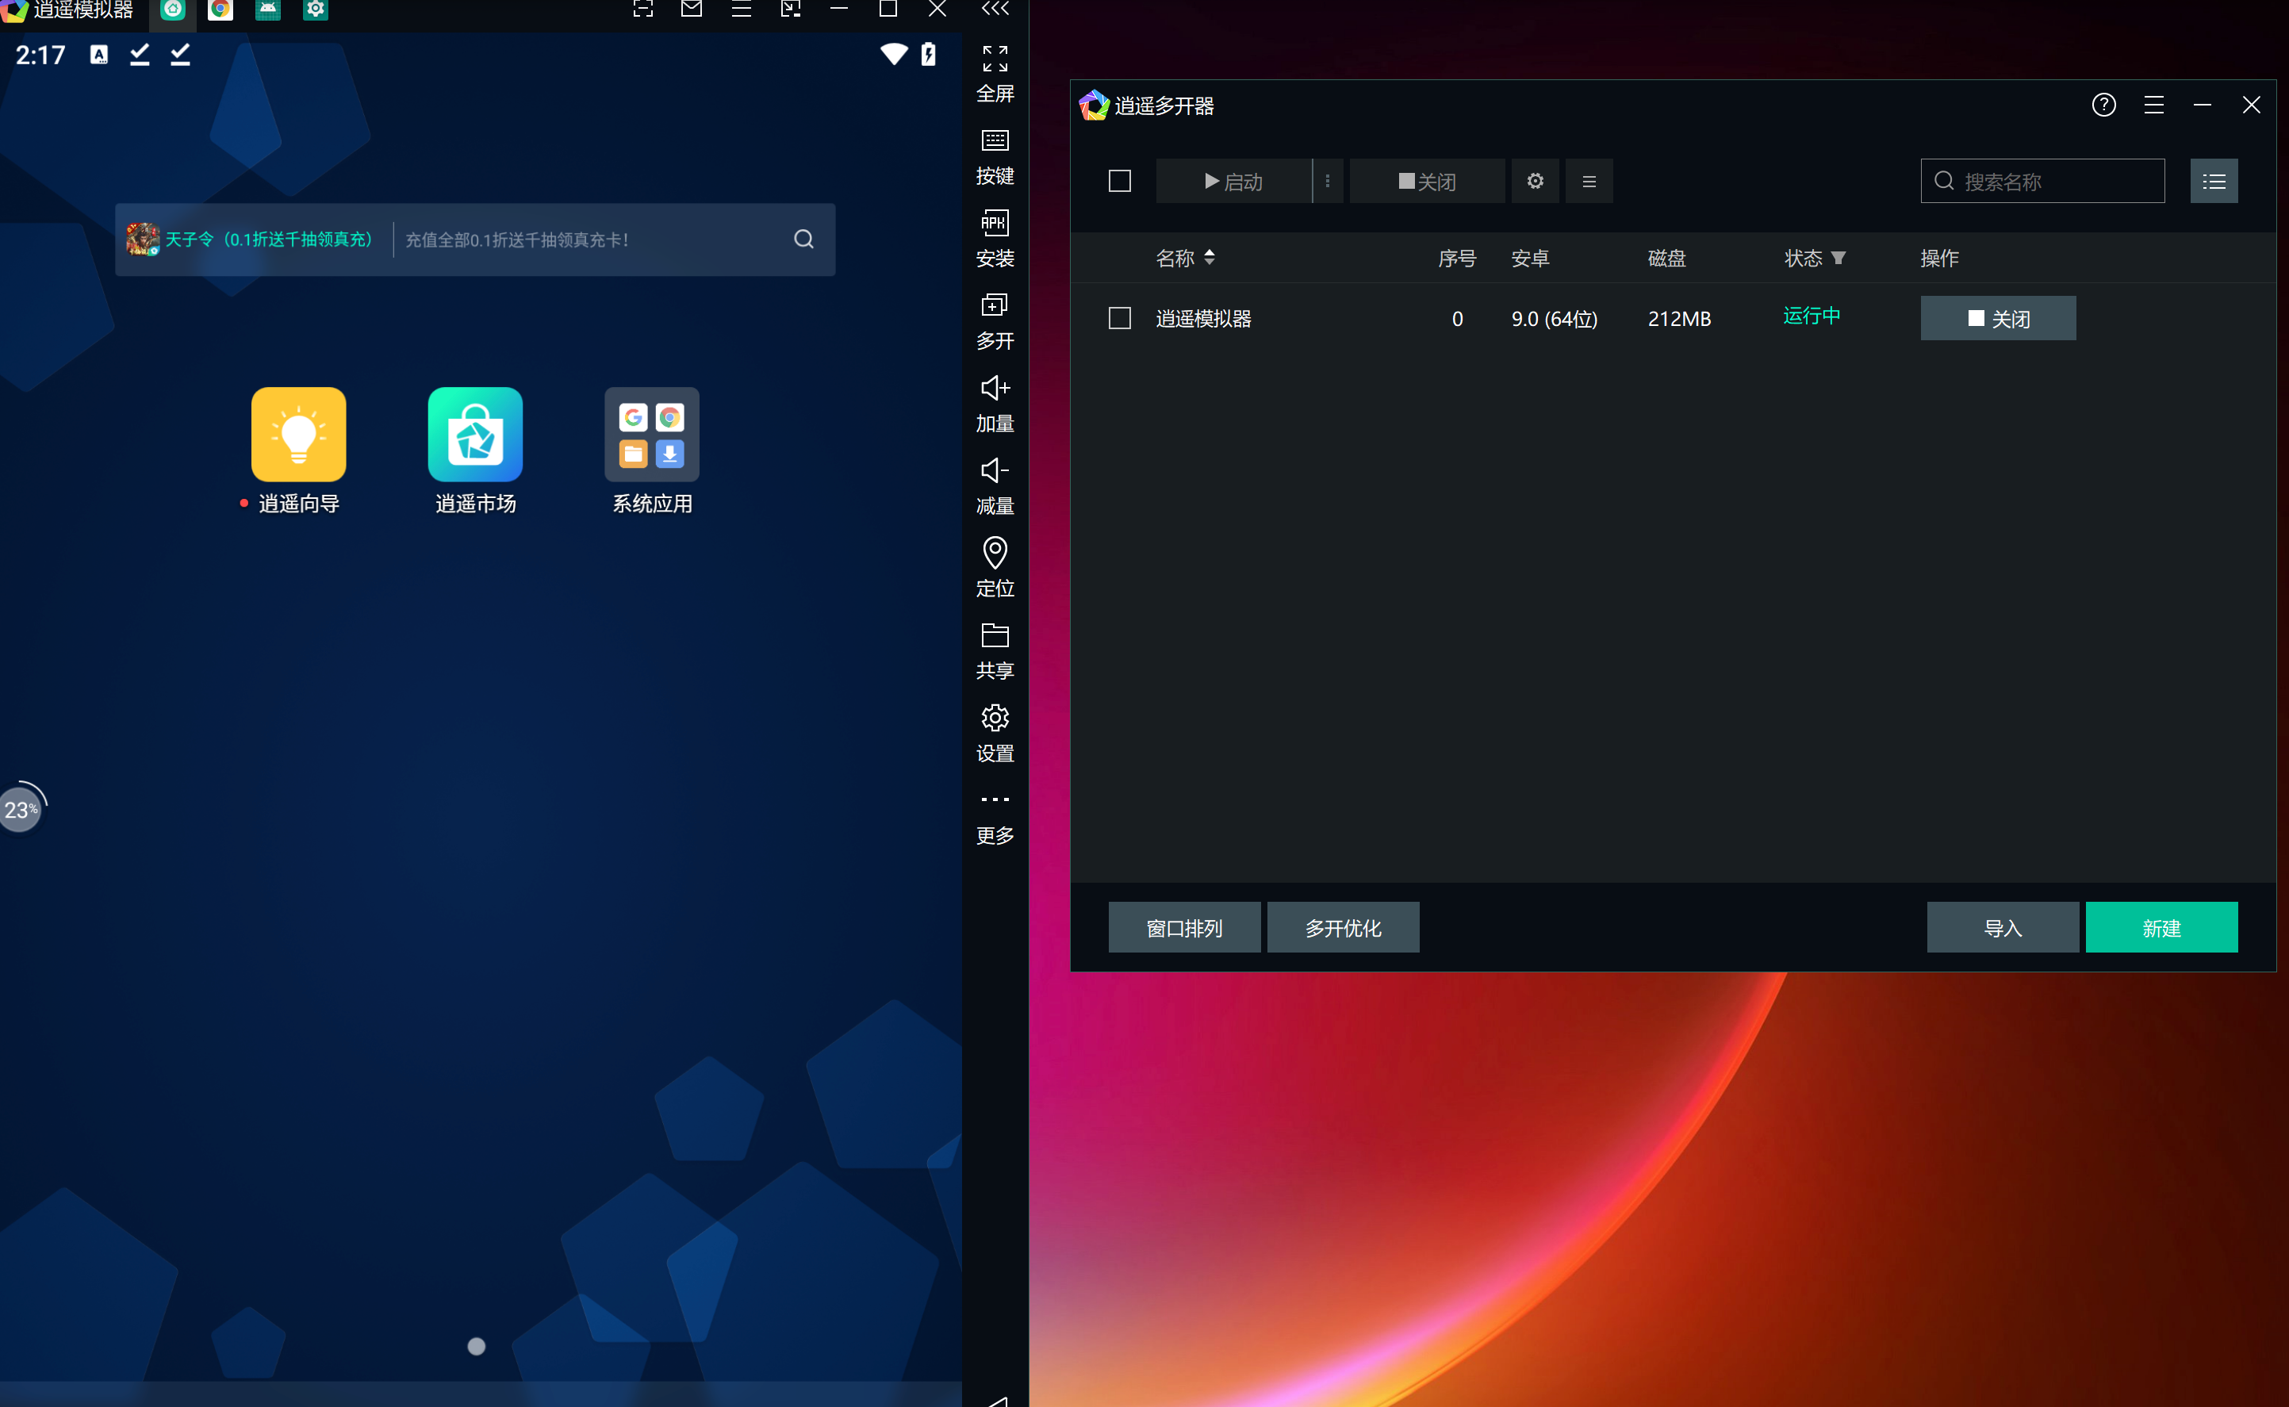Click the 启动 start button in toolbar
This screenshot has width=2289, height=1407.
[1234, 182]
